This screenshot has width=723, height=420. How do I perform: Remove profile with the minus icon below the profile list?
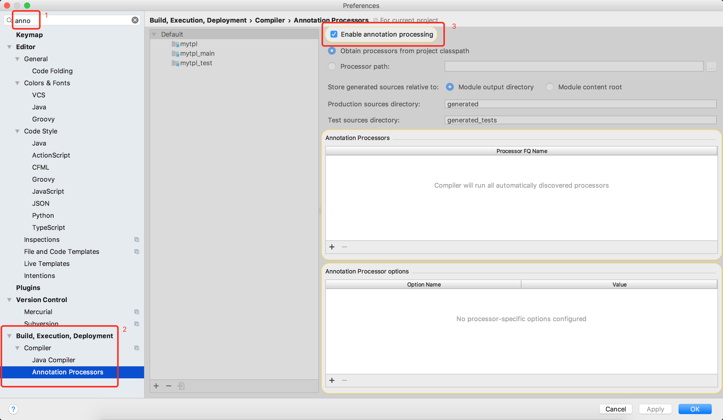point(169,386)
